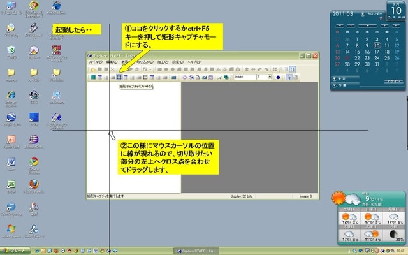The height and width of the screenshot is (255, 408).
Task: Open the 取り込み(C) menu
Action: (145, 62)
